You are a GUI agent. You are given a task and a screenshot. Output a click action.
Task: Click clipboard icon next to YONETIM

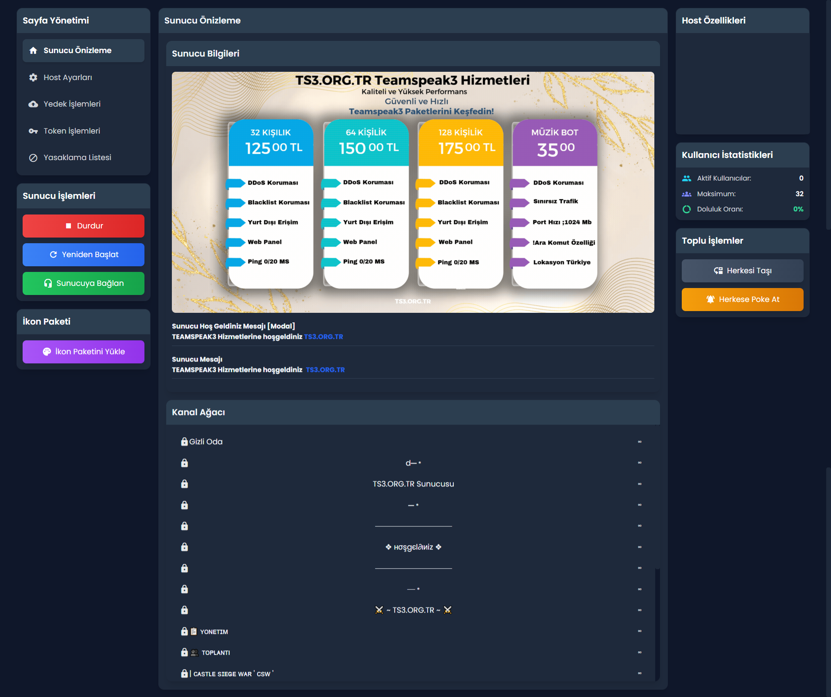tap(194, 631)
